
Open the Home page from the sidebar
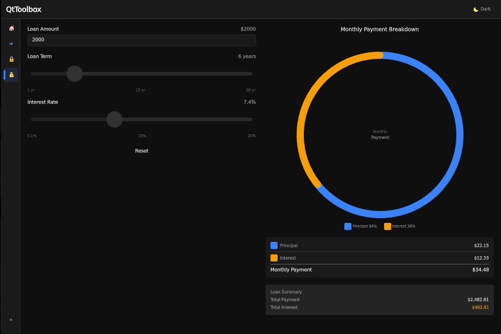11,29
